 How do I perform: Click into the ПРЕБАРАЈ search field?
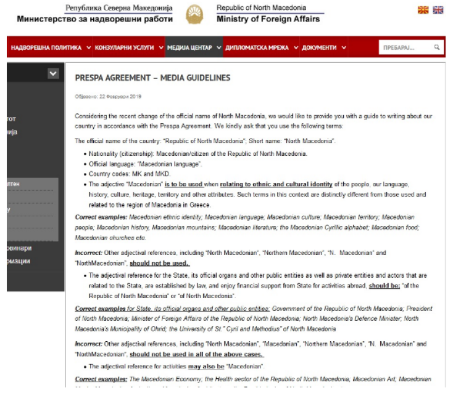click(x=404, y=47)
